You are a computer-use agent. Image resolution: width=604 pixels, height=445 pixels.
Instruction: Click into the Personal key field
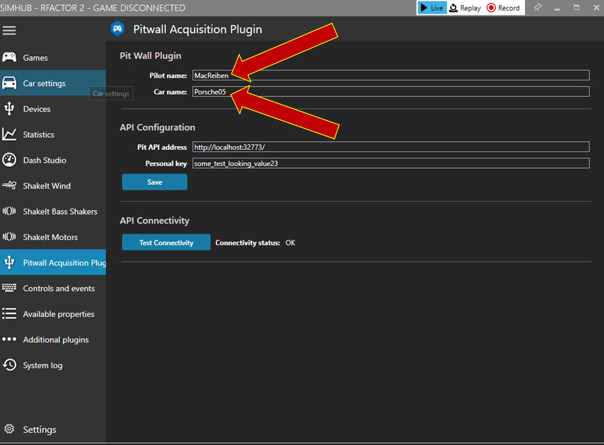tap(391, 163)
